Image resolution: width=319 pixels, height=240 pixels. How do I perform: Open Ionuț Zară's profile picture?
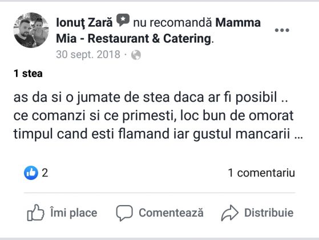tap(31, 30)
